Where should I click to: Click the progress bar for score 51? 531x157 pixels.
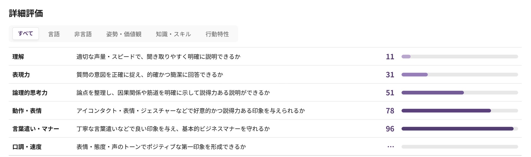(460, 93)
